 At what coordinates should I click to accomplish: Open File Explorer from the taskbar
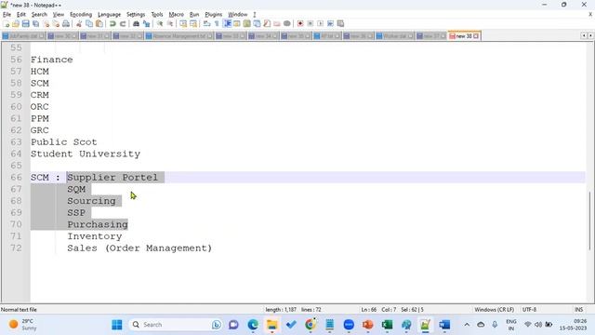272,325
